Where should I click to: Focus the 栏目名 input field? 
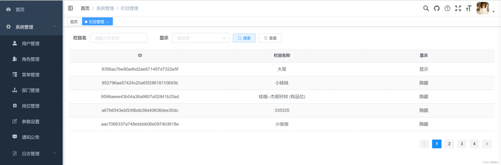pos(119,38)
